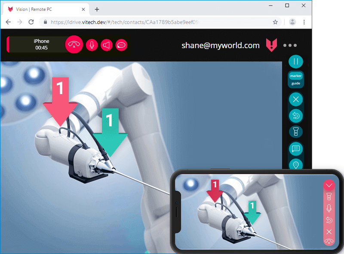344x254 pixels.
Task: Open a new browser tab
Action: 97,9
